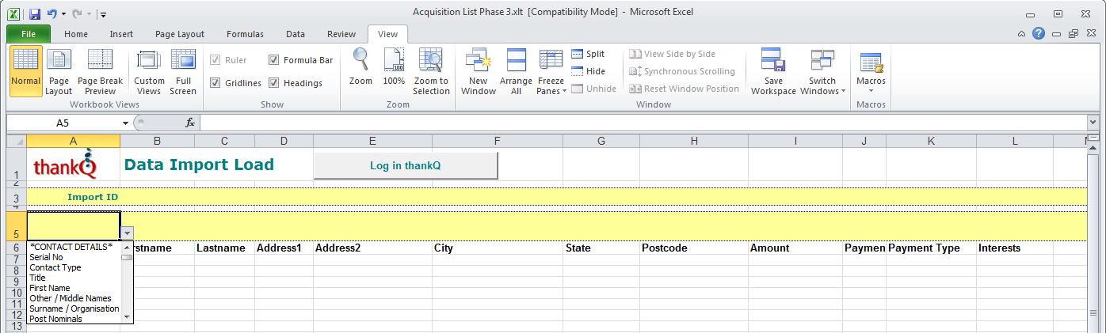Viewport: 1106px width, 333px height.
Task: Click the Log in thankQ button
Action: tap(406, 165)
